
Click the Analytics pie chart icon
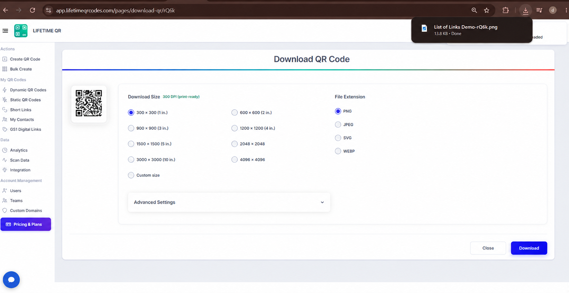[5, 150]
